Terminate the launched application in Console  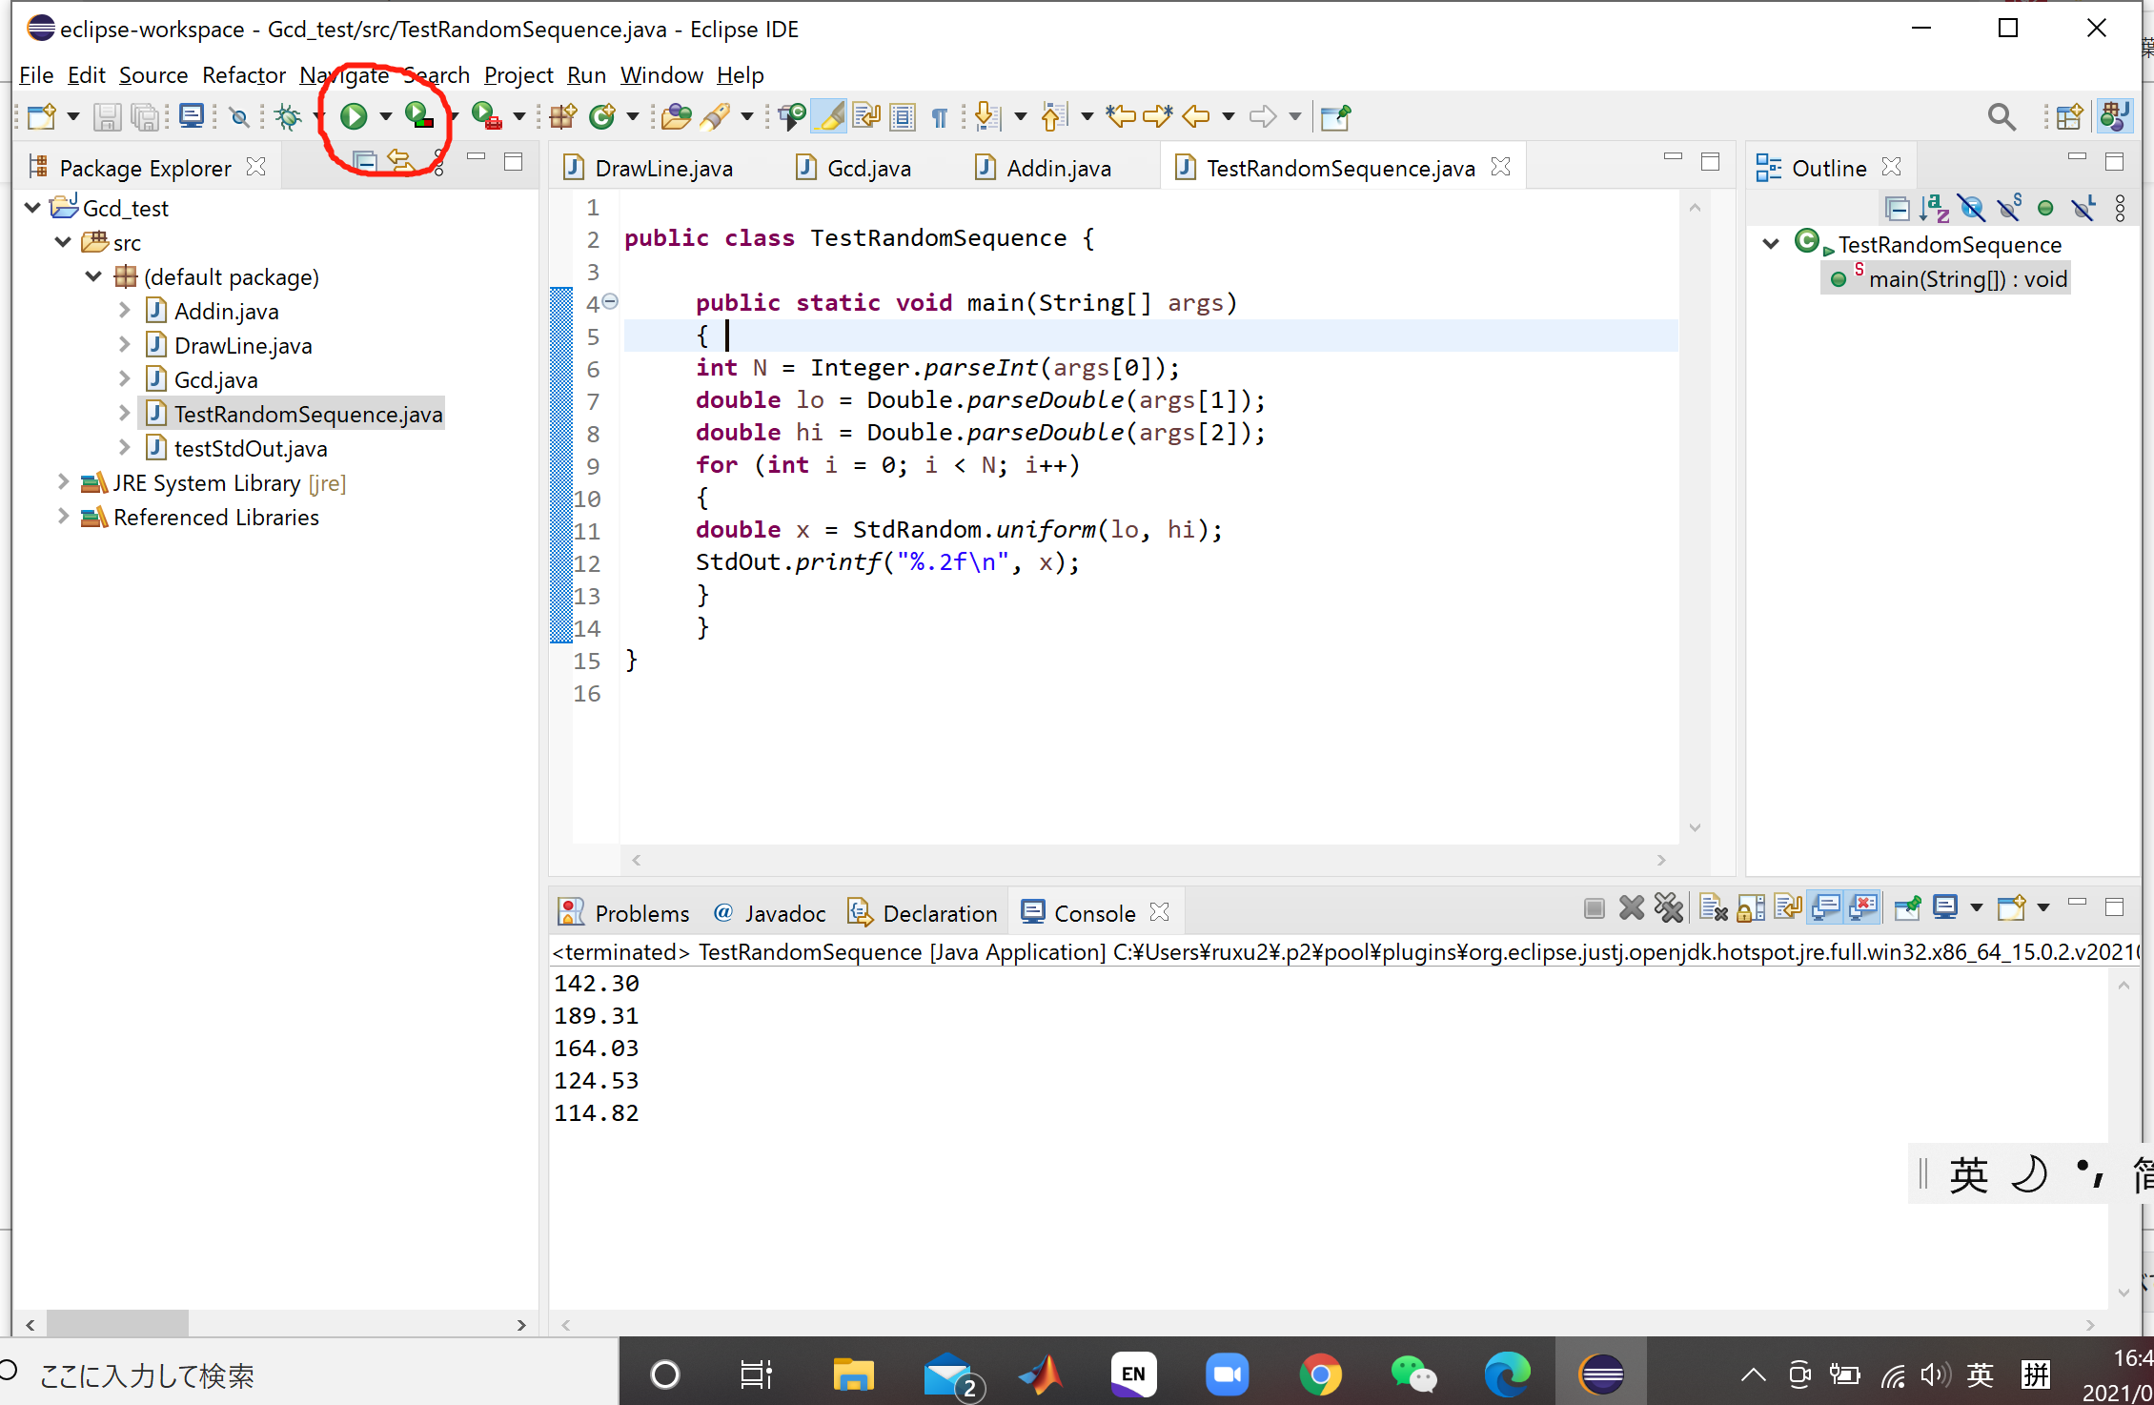pyautogui.click(x=1595, y=907)
